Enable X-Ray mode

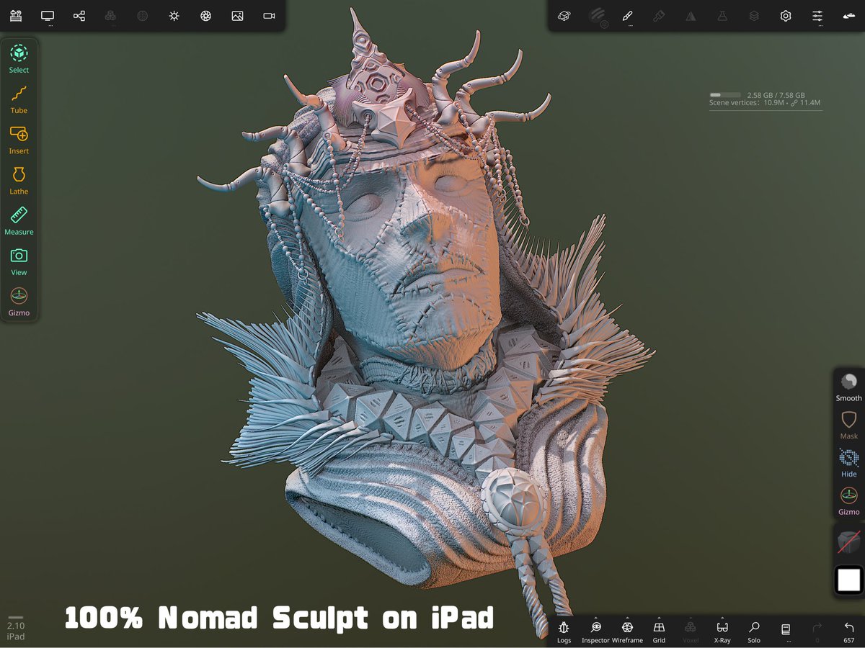(722, 631)
